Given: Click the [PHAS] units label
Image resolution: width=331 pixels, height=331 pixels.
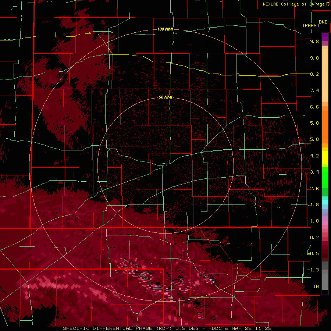Looking at the screenshot, I should click(x=311, y=25).
